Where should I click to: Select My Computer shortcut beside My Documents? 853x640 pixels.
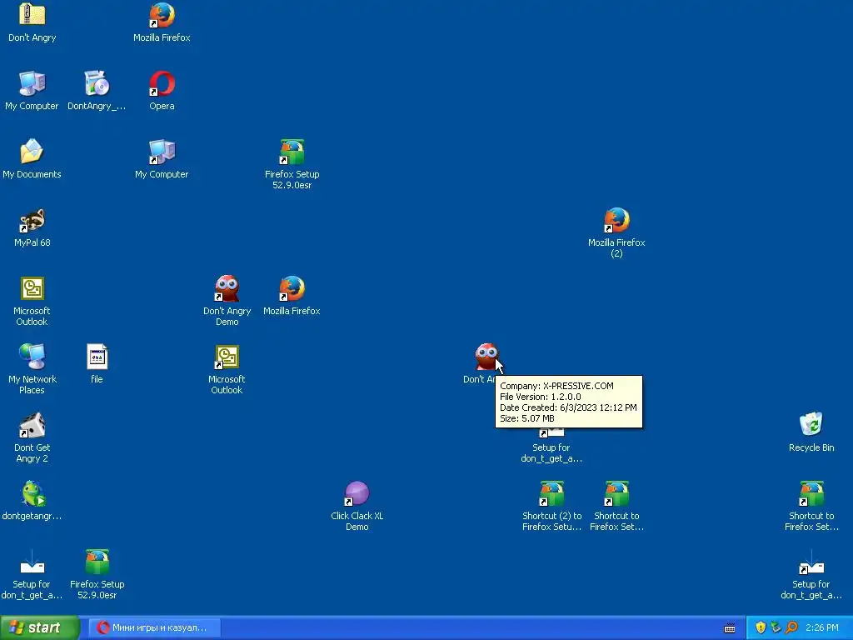(162, 152)
